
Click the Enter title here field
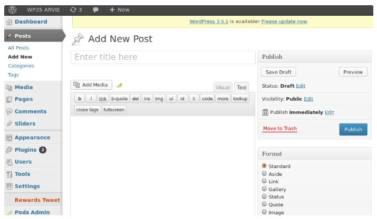pyautogui.click(x=162, y=57)
